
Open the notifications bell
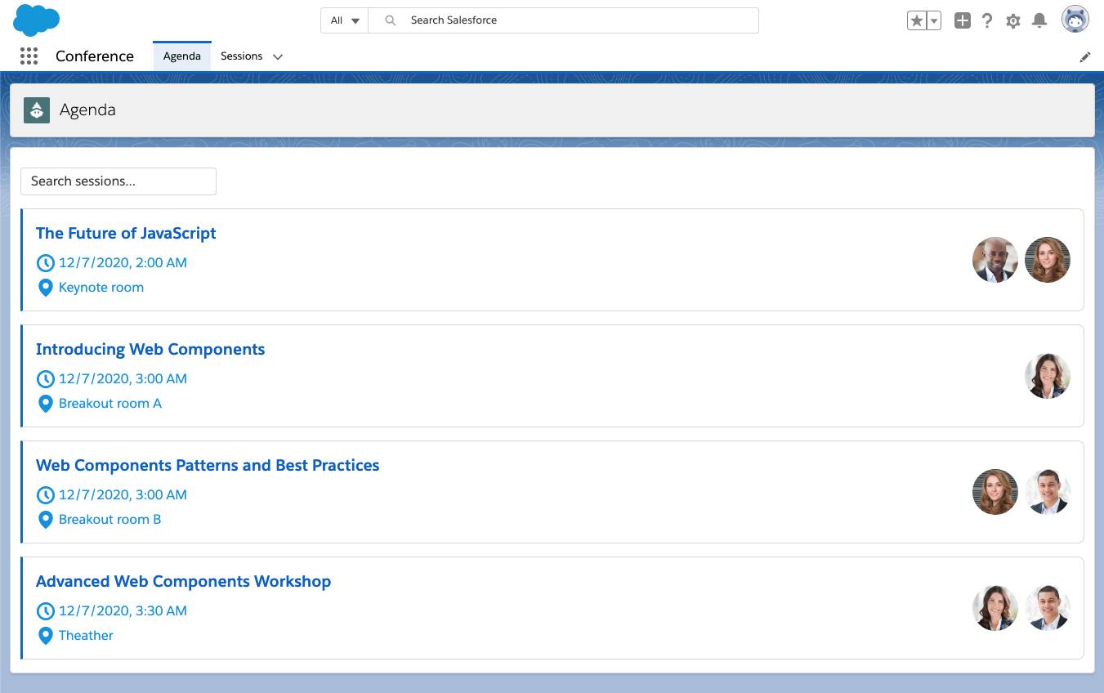pyautogui.click(x=1039, y=21)
